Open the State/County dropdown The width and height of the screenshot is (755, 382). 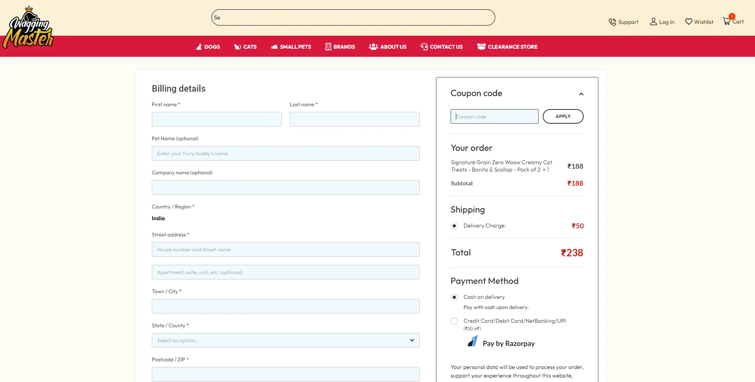(285, 340)
